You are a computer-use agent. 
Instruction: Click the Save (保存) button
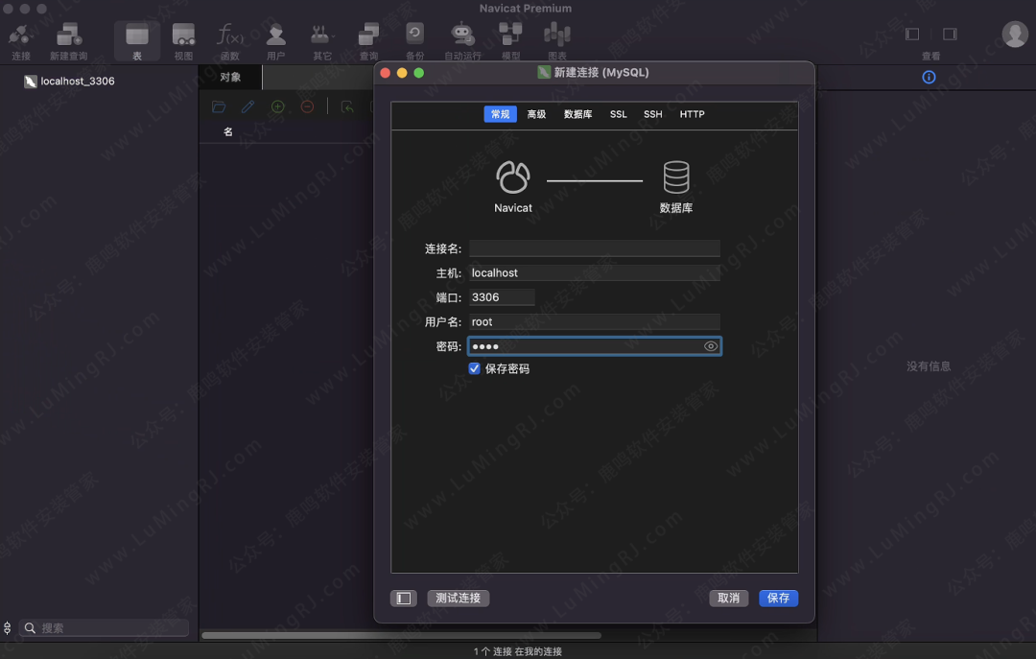point(778,599)
